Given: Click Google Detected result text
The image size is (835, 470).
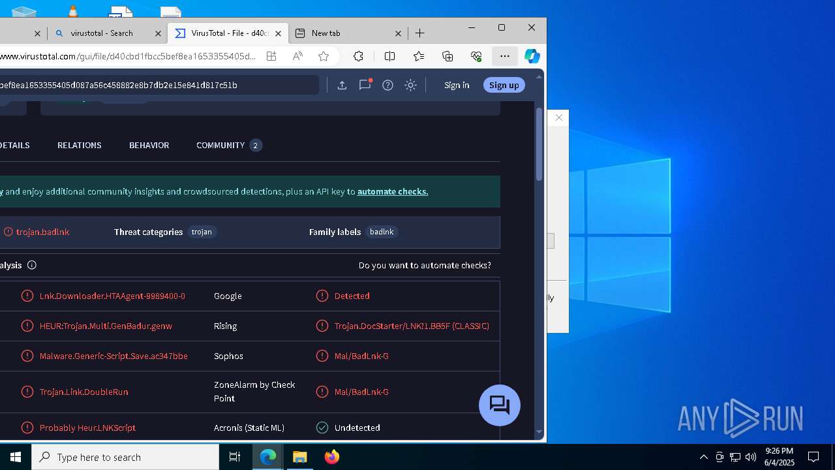Looking at the screenshot, I should [352, 296].
